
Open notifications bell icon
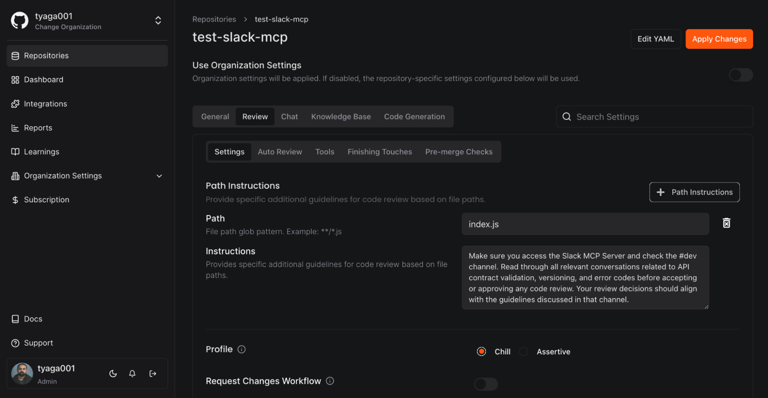pos(132,373)
